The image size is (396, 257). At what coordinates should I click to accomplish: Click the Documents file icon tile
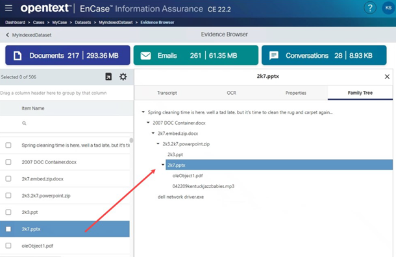point(18,56)
